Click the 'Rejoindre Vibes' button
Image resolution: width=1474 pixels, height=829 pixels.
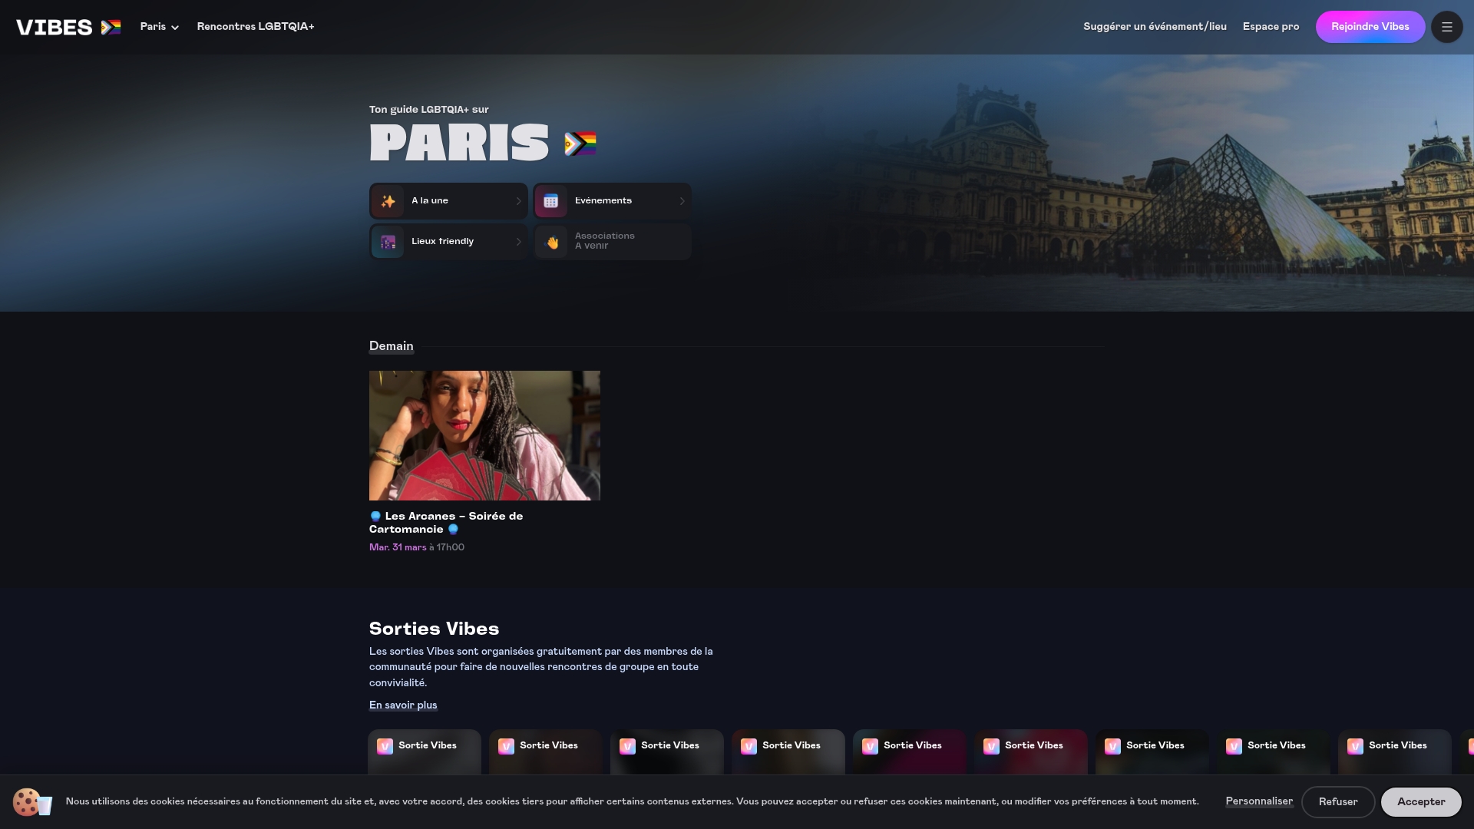point(1370,26)
